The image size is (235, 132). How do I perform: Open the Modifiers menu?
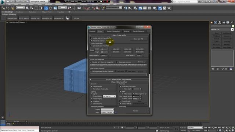pos(48,4)
